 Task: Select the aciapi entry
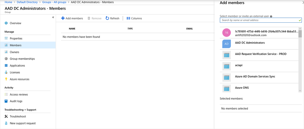[259, 66]
